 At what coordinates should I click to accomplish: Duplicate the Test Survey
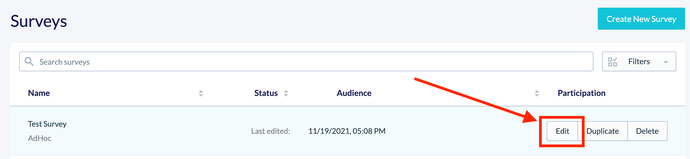602,131
